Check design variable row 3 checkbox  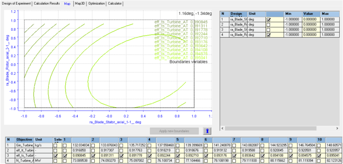(x=269, y=29)
